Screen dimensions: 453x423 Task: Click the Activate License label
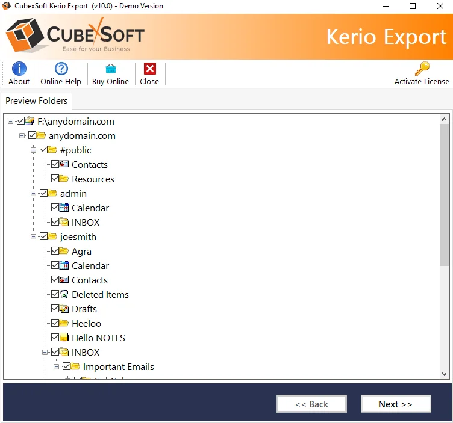point(422,82)
